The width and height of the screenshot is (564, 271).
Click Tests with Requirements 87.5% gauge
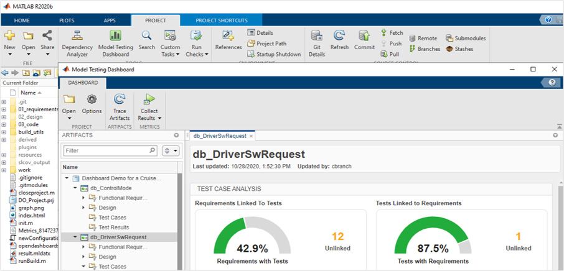tap(433, 235)
